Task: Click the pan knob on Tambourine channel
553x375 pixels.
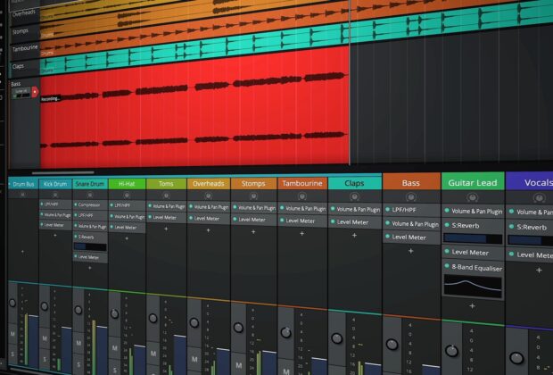Action: [x=285, y=333]
